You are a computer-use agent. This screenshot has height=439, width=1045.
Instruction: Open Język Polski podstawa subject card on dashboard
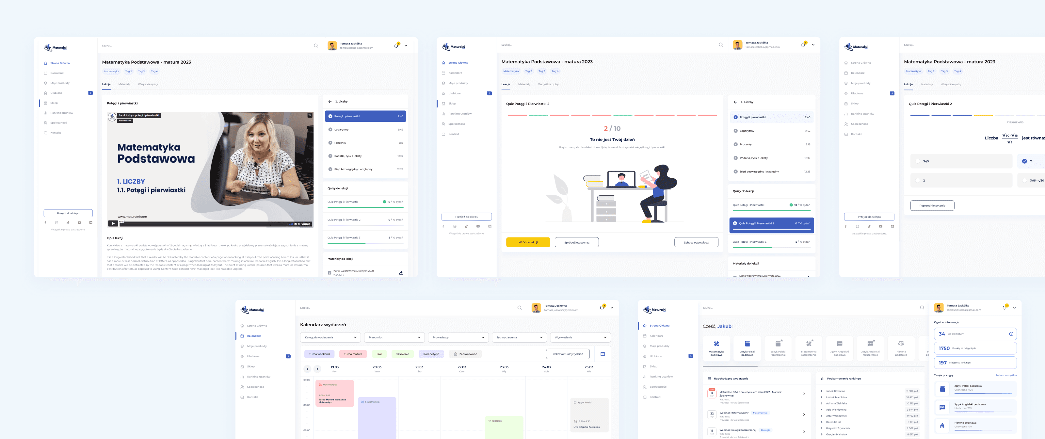pyautogui.click(x=747, y=349)
